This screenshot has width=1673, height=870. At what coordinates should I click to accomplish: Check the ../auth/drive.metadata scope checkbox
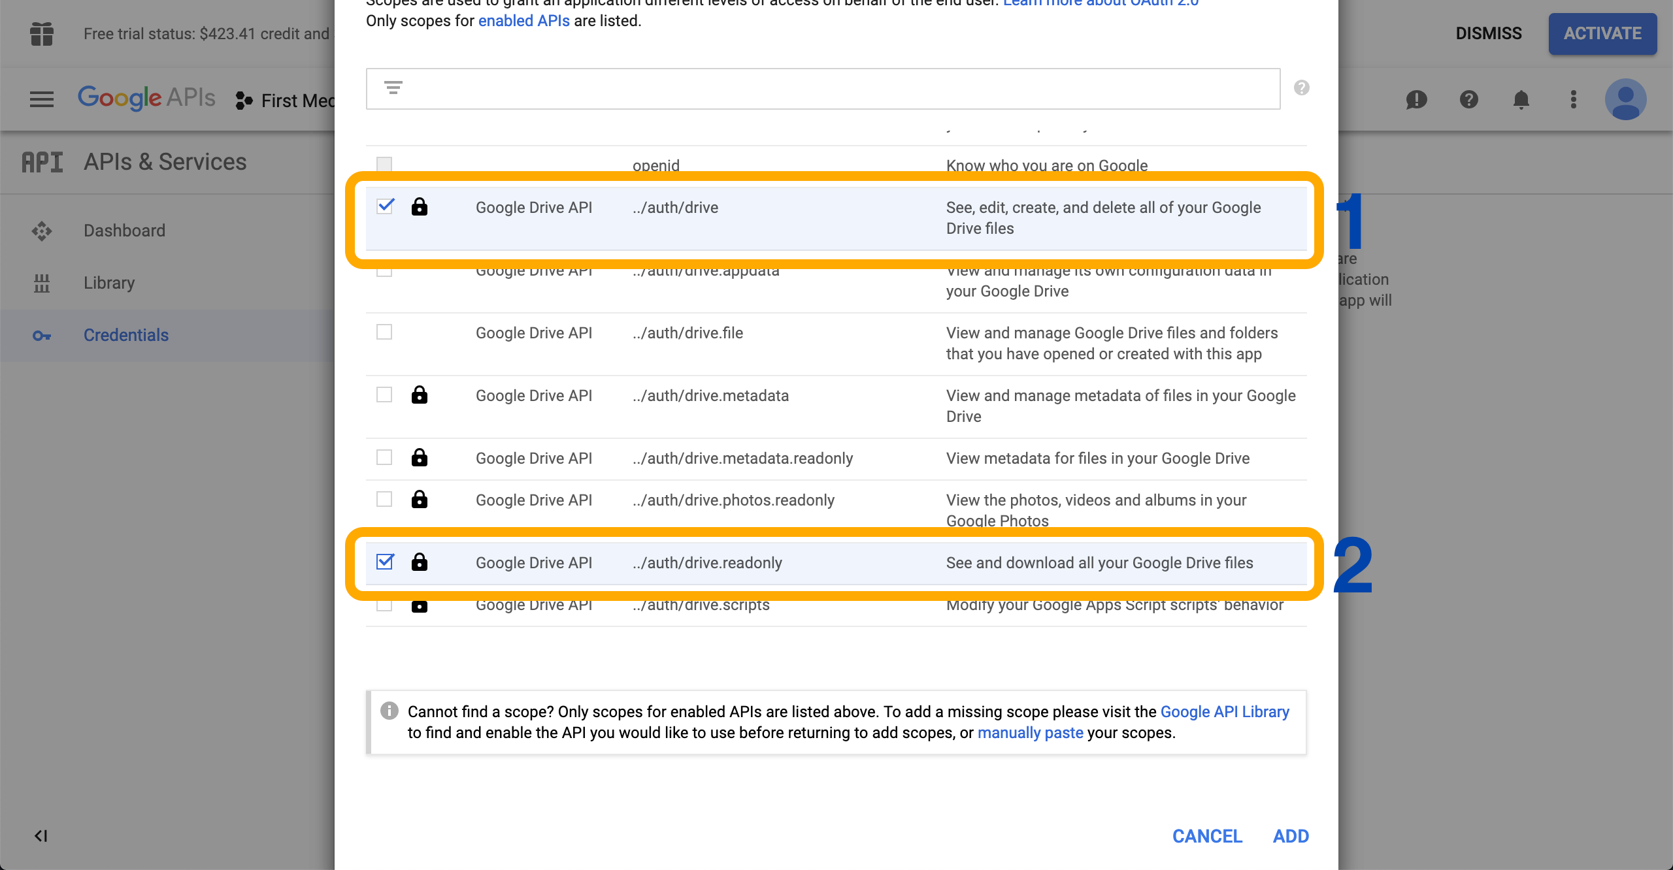[384, 395]
